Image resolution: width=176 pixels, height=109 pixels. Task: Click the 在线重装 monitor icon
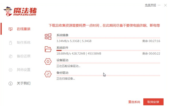11,29
